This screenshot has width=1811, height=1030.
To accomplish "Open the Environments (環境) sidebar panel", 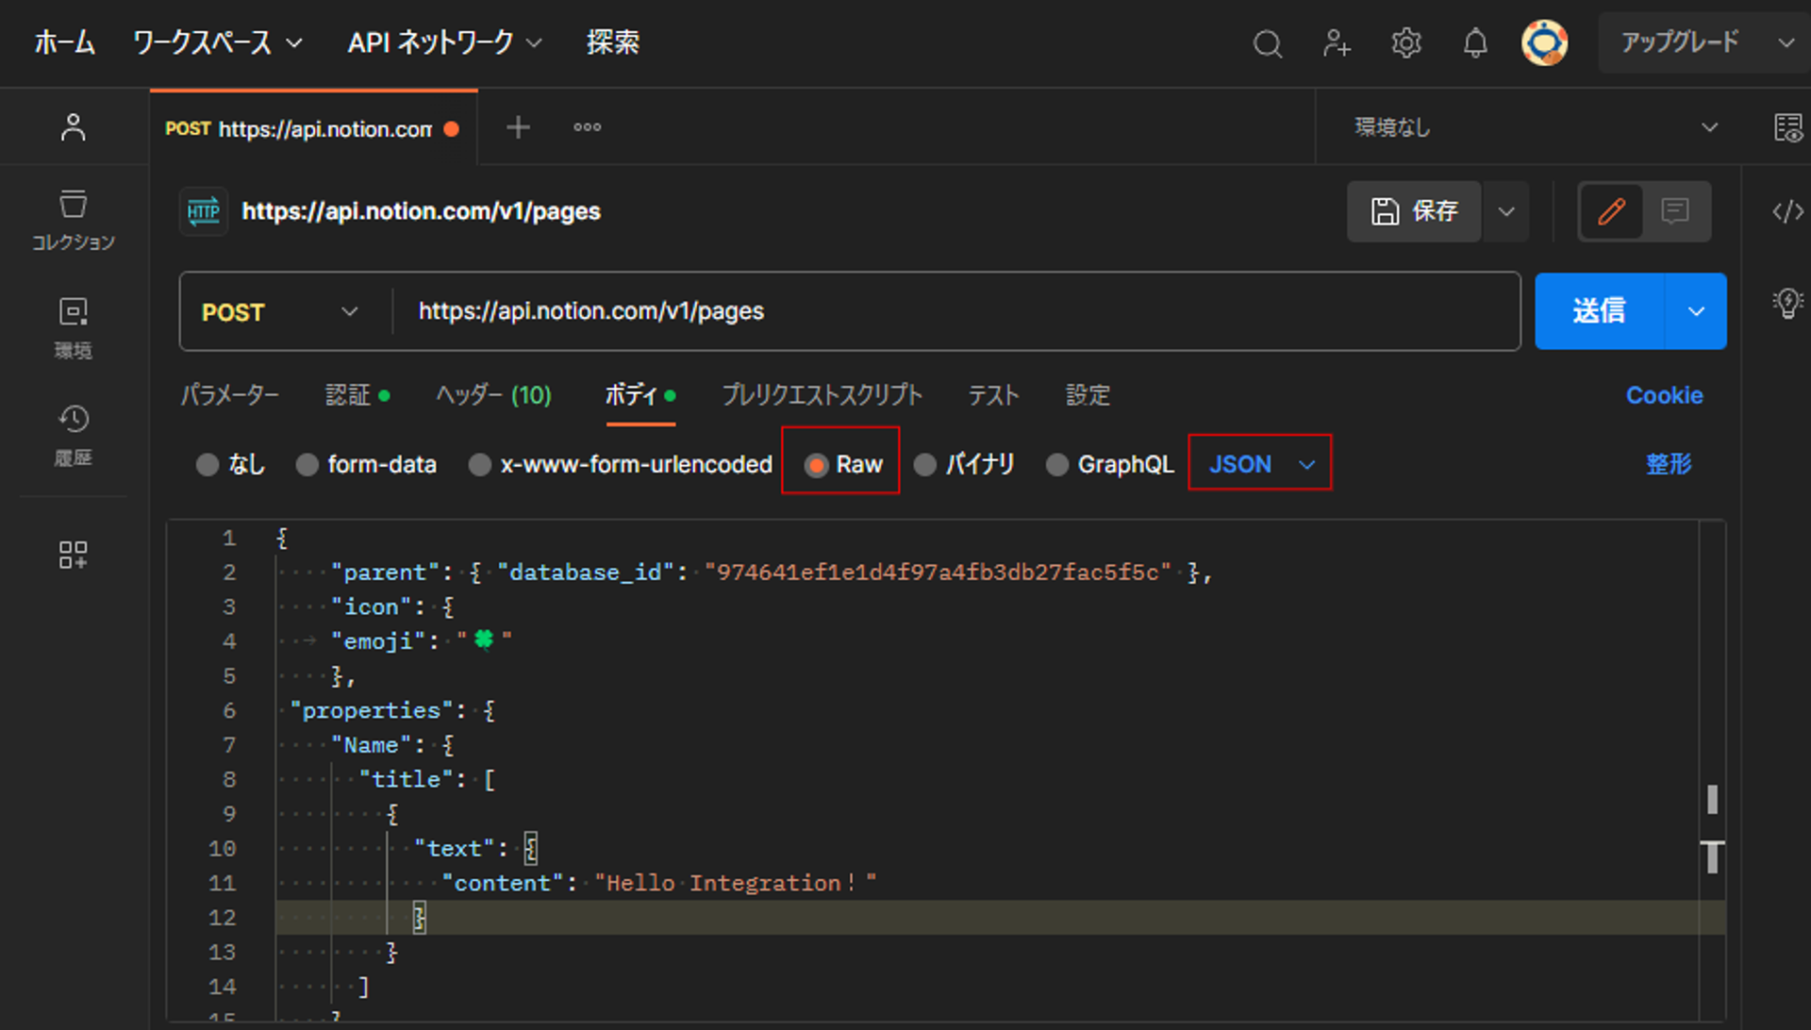I will pyautogui.click(x=73, y=325).
